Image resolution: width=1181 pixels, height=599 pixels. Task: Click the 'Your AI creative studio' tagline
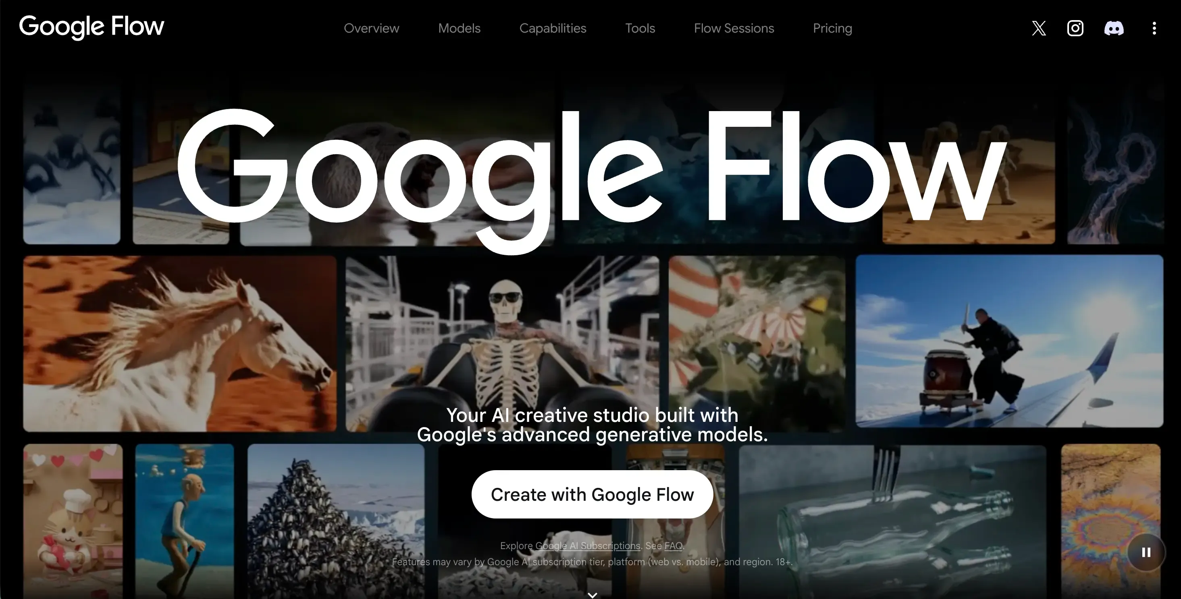pyautogui.click(x=592, y=425)
